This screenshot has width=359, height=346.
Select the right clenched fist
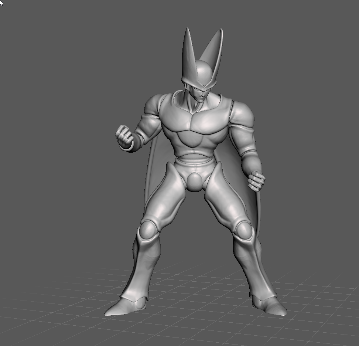click(256, 182)
